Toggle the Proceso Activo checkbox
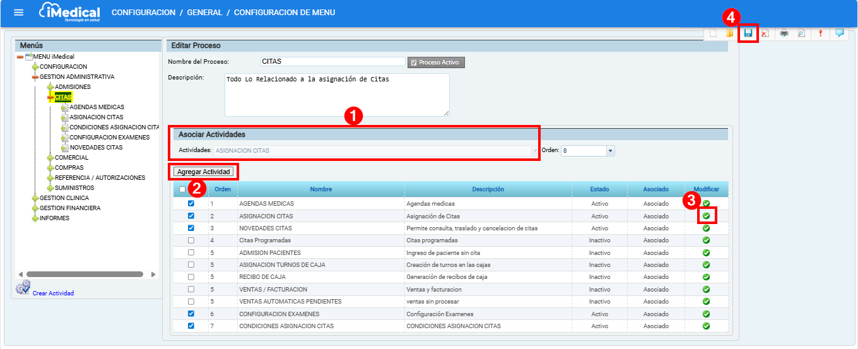The height and width of the screenshot is (349, 858). click(x=414, y=62)
